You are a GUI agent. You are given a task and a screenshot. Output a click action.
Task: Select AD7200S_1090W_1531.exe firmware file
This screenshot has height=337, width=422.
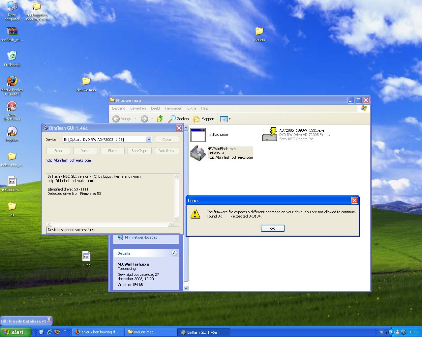tap(296, 135)
